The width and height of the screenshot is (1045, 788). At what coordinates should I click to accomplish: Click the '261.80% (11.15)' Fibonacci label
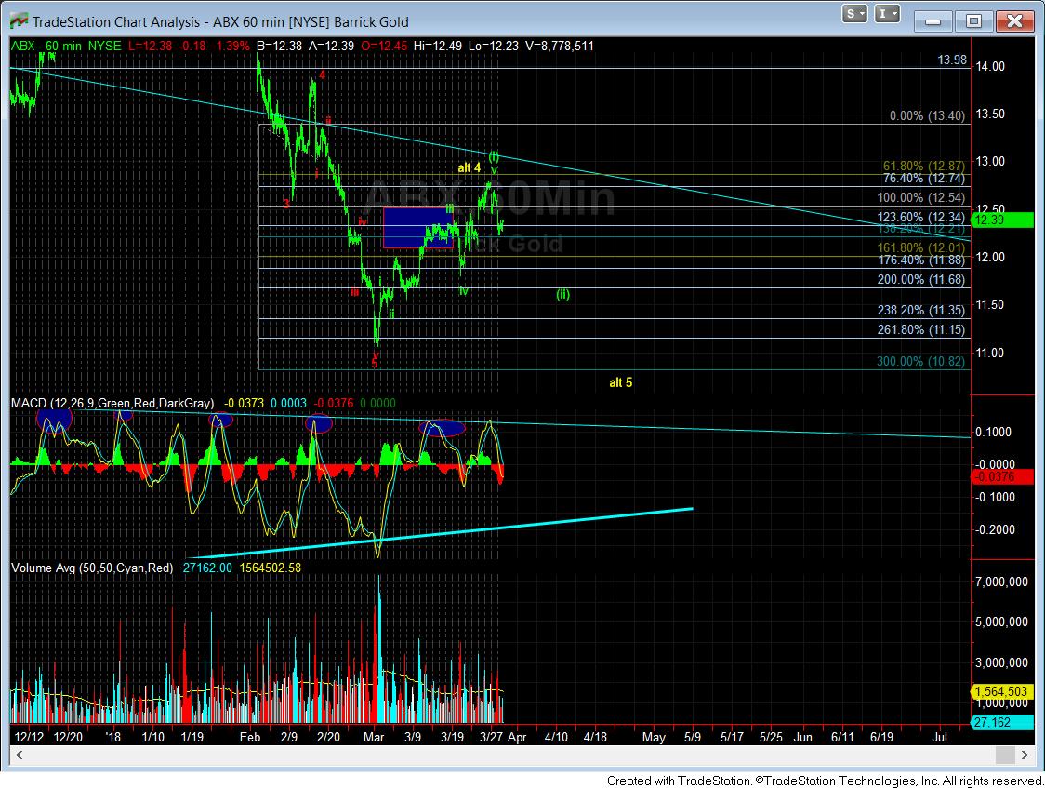[x=921, y=330]
